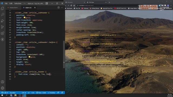Open the File menu
The width and height of the screenshot is (173, 97).
(6, 4)
